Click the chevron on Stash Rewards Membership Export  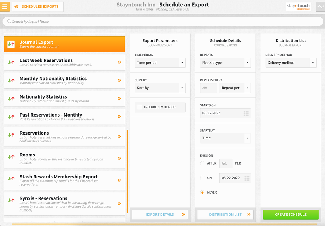pyautogui.click(x=119, y=180)
